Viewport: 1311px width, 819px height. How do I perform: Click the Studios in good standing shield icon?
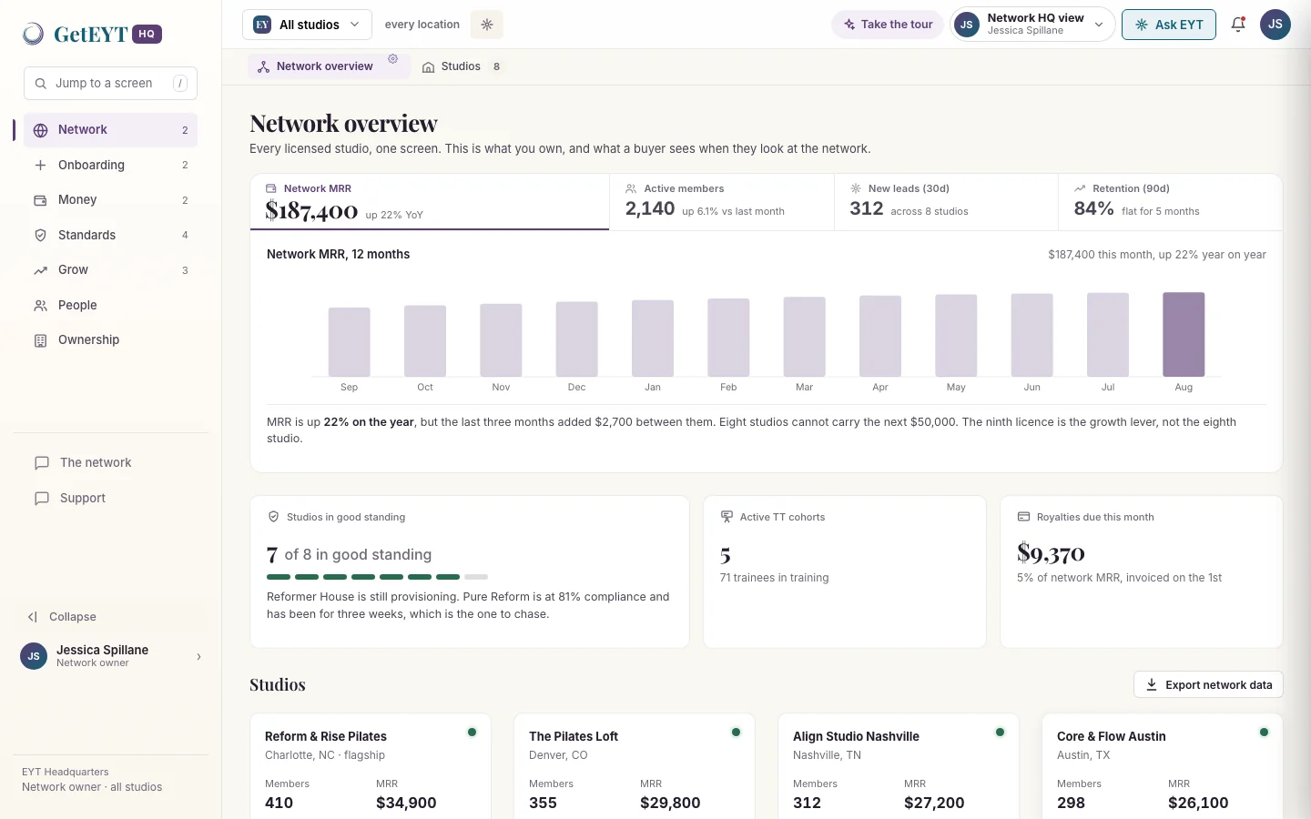pyautogui.click(x=273, y=517)
